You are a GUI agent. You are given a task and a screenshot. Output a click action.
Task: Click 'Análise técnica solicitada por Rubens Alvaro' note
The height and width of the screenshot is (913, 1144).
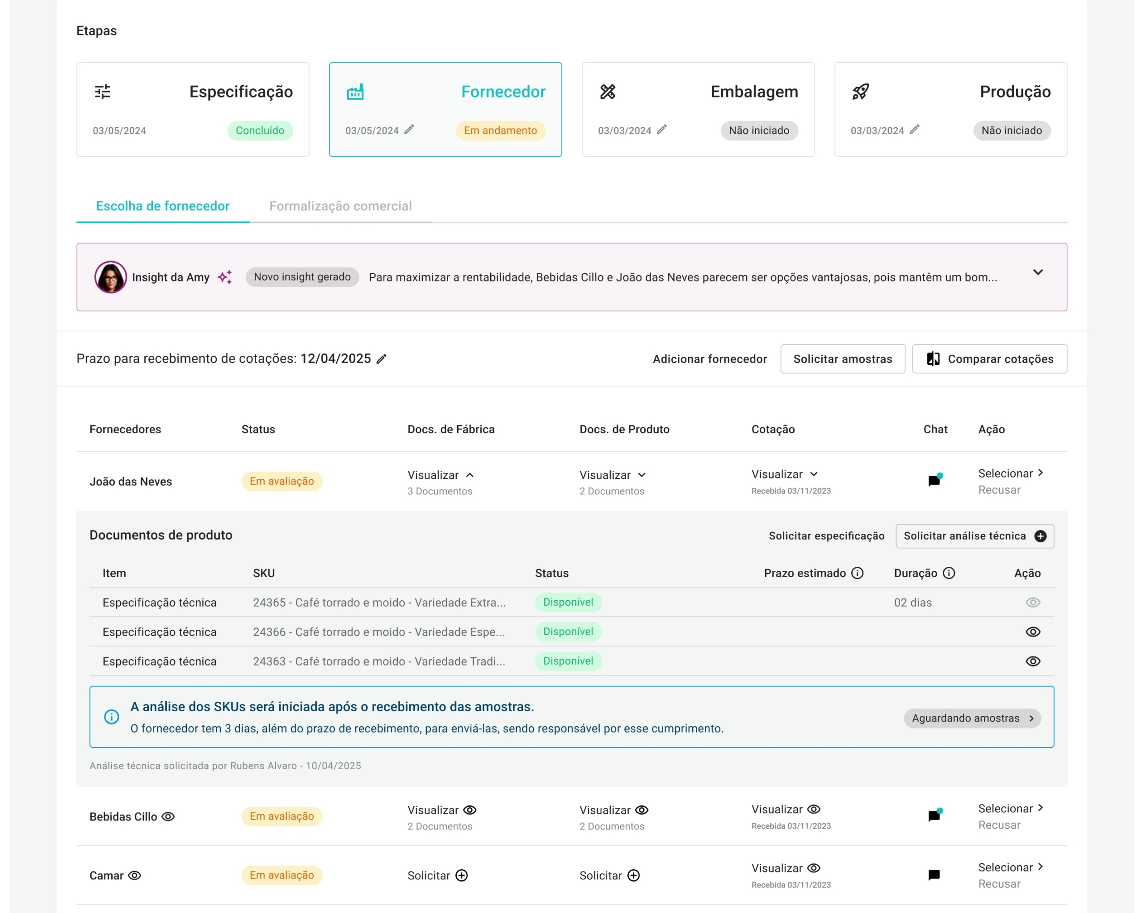tap(225, 766)
